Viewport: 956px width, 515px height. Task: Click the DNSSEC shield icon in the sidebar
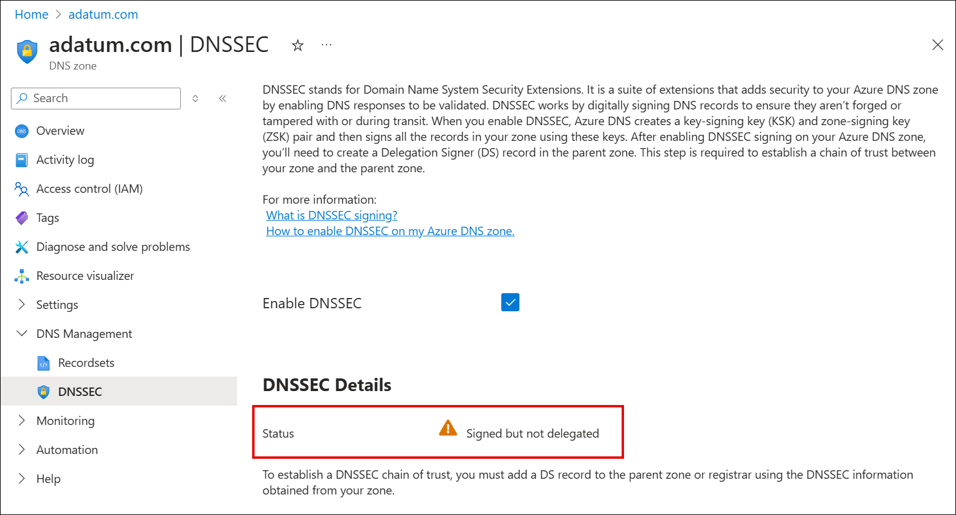44,391
